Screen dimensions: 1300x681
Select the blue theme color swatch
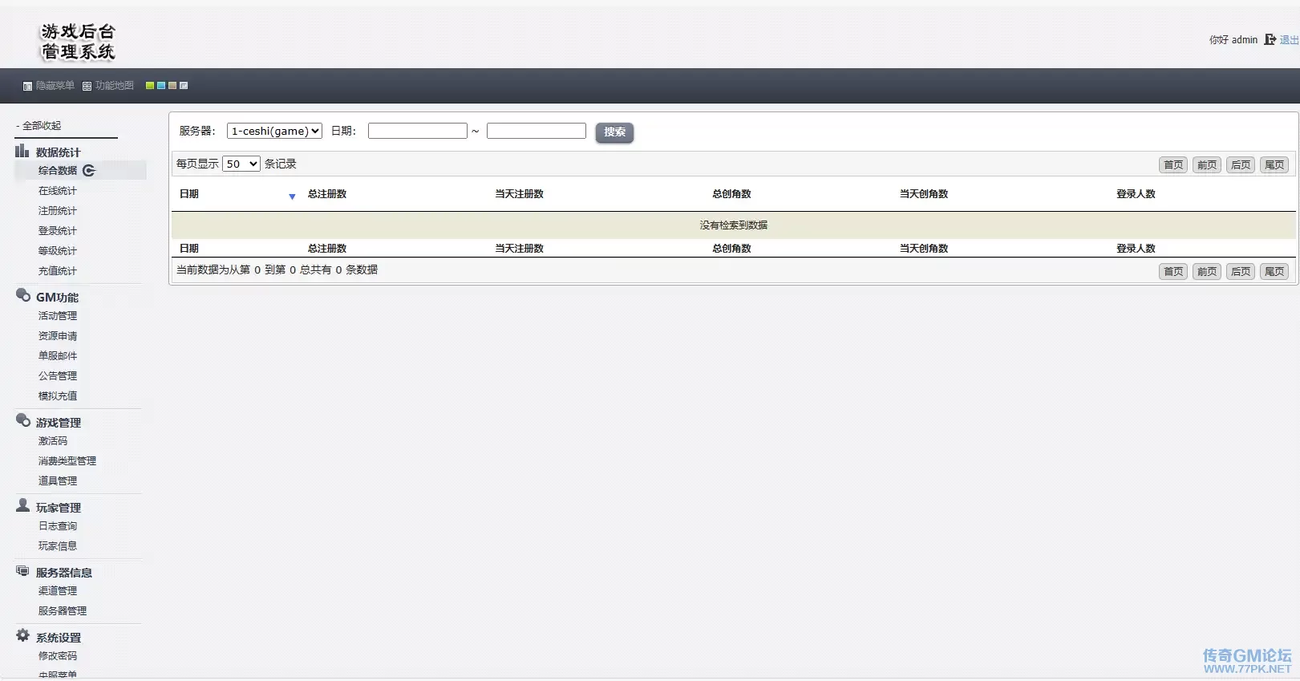click(161, 86)
